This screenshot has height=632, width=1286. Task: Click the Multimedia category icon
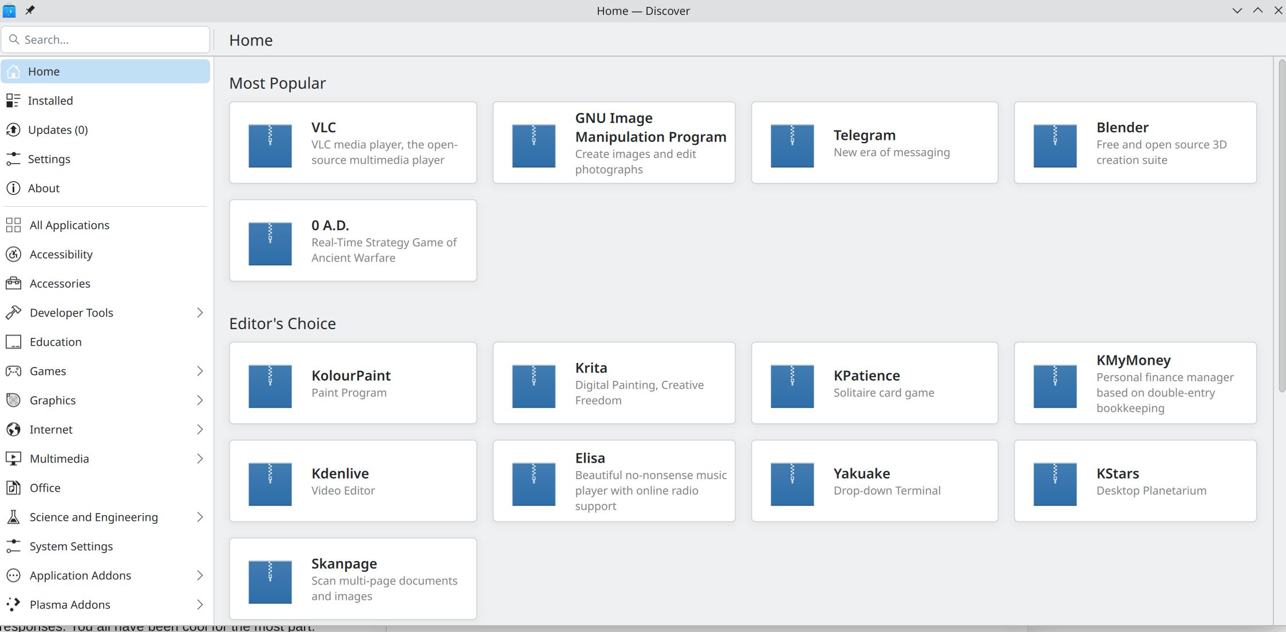point(13,459)
